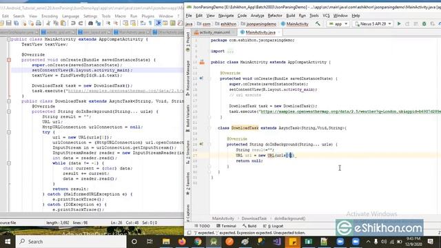
Task: Click Zoom In icon in Notepad++ toolbar
Action: (x=107, y=23)
